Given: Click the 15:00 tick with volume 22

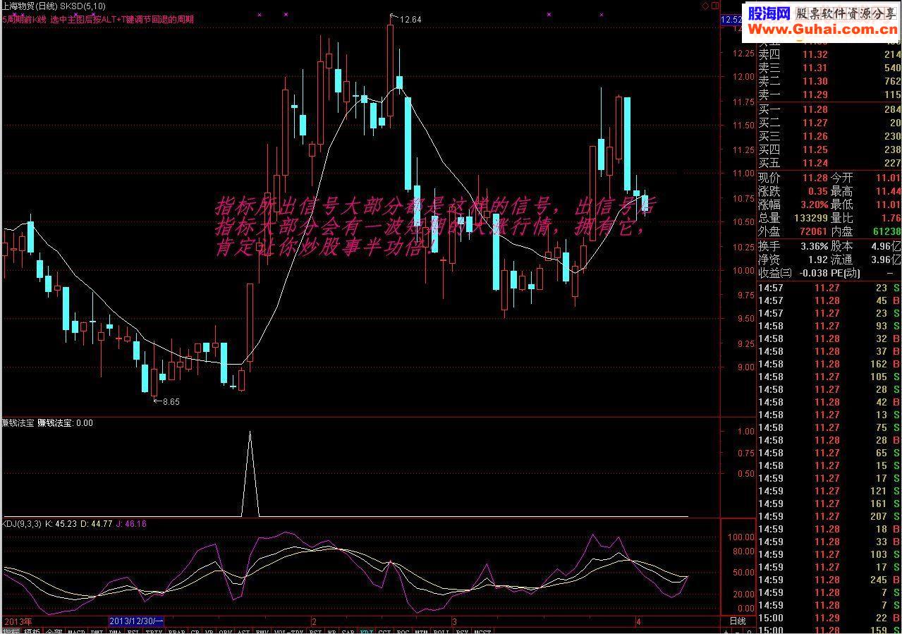Looking at the screenshot, I should coord(829,618).
